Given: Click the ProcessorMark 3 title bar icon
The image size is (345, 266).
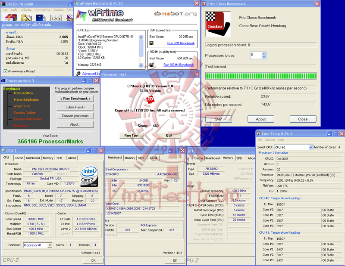Looking at the screenshot, I should (3, 80).
